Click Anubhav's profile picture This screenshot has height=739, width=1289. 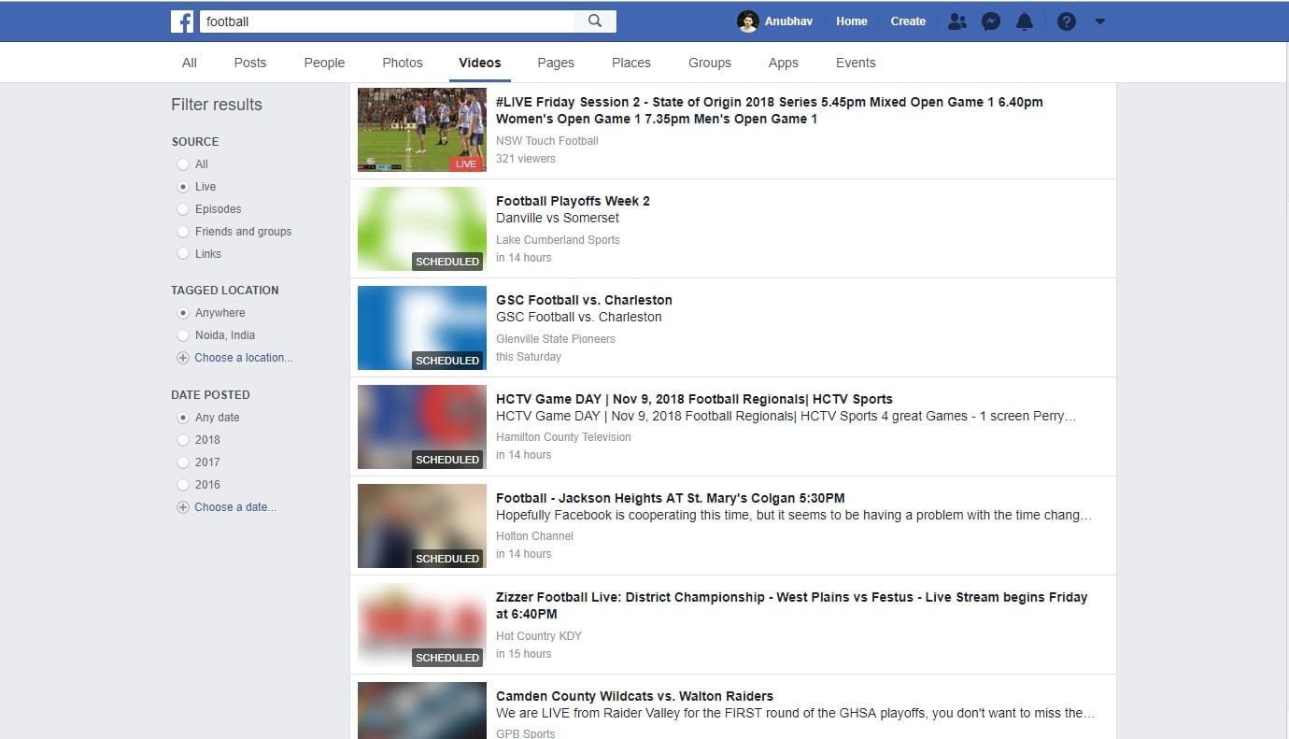[x=747, y=21]
